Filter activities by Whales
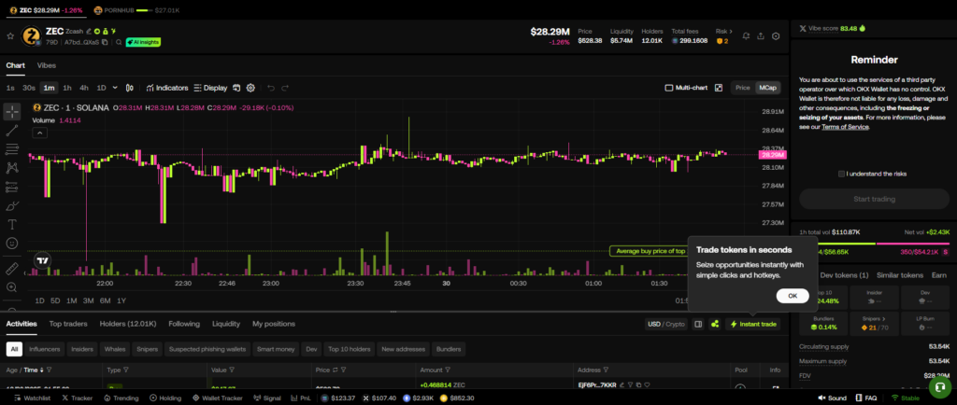Viewport: 957px width, 405px height. [x=116, y=349]
